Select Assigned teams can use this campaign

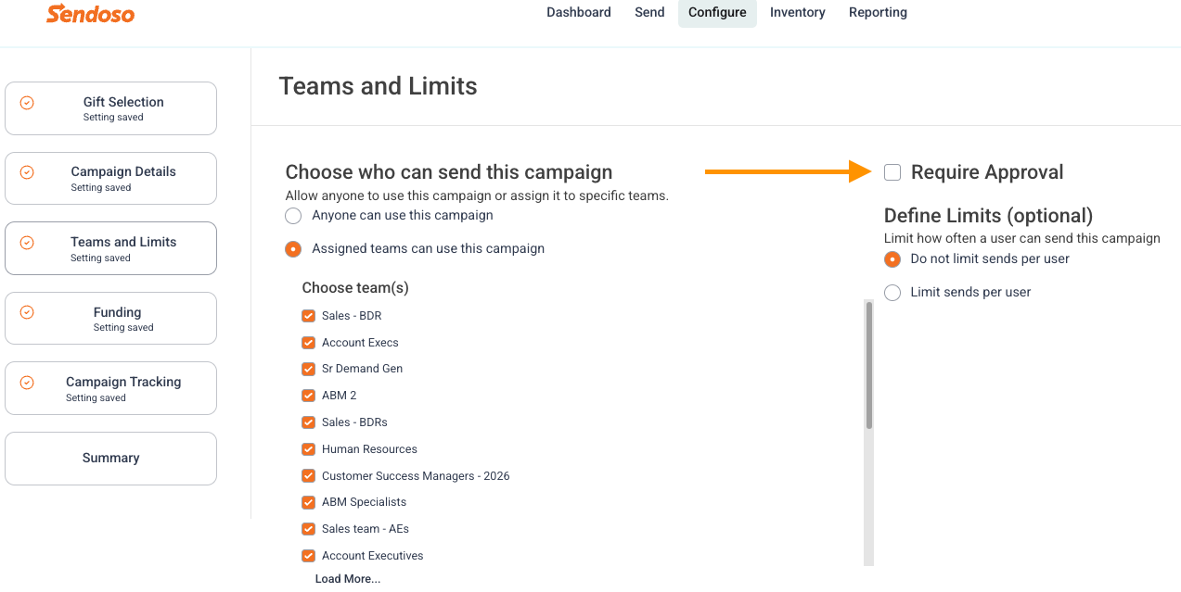294,249
